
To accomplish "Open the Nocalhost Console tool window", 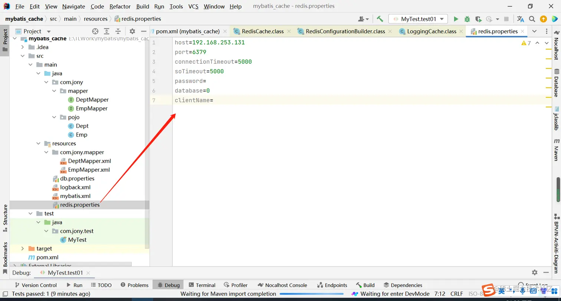I will pyautogui.click(x=282, y=285).
